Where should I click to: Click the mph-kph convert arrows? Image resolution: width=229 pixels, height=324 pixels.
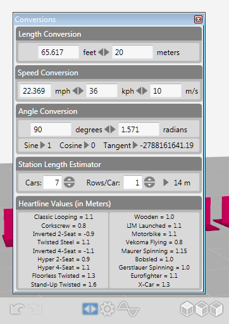pyautogui.click(x=78, y=91)
